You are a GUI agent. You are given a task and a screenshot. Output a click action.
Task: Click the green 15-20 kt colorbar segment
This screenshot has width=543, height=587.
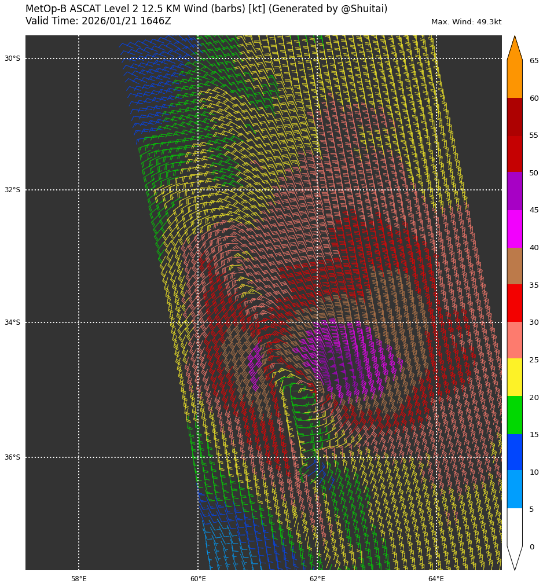coord(515,415)
